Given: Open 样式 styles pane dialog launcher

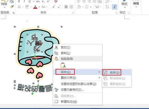Looking at the screenshot, I should (129, 13).
